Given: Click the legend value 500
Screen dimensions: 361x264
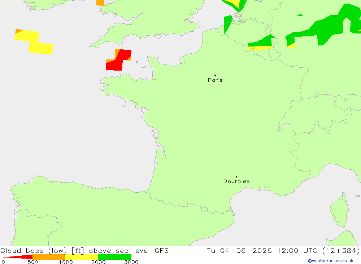Looking at the screenshot, I should point(33,262).
